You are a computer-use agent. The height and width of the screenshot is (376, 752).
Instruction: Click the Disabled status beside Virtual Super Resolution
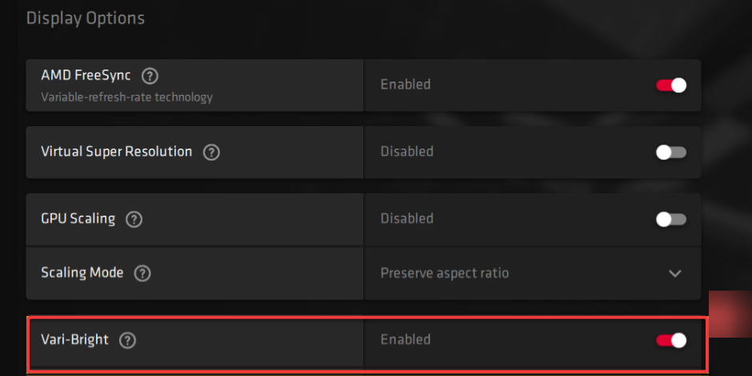[406, 152]
